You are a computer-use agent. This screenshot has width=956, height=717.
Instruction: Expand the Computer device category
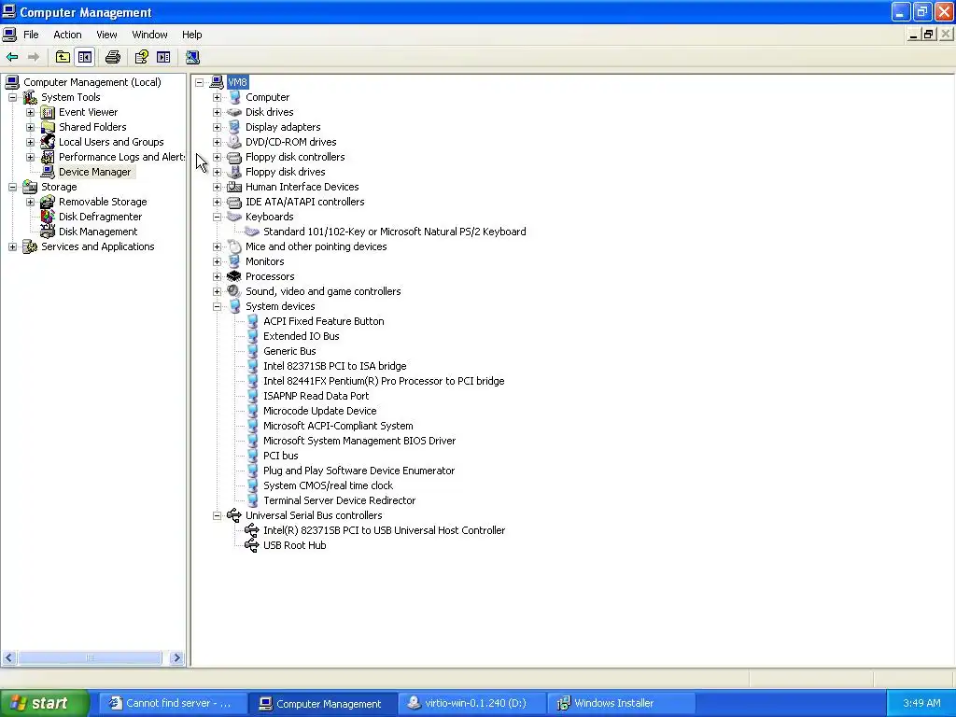pyautogui.click(x=217, y=97)
